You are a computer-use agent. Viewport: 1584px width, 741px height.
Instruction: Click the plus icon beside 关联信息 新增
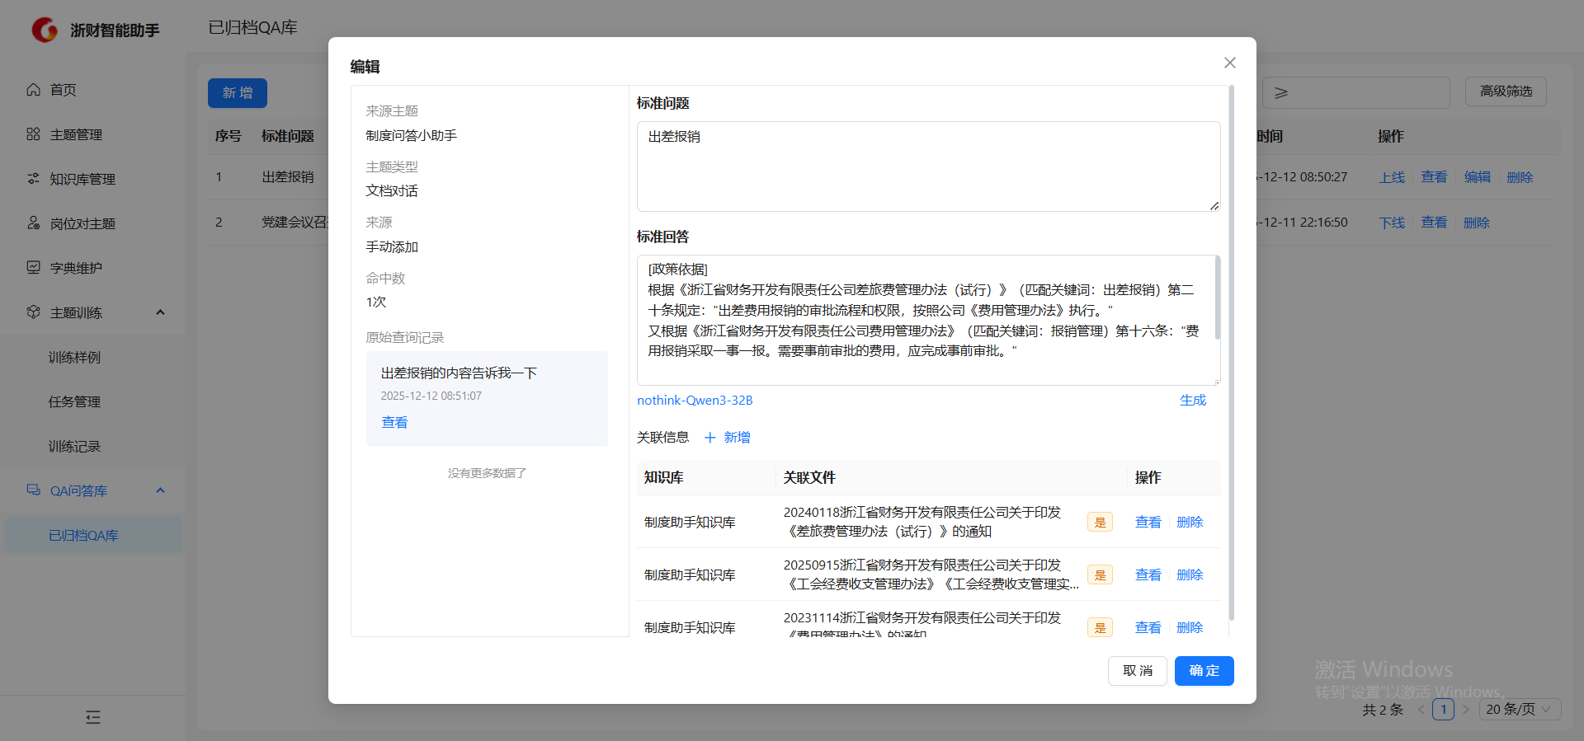pyautogui.click(x=709, y=438)
